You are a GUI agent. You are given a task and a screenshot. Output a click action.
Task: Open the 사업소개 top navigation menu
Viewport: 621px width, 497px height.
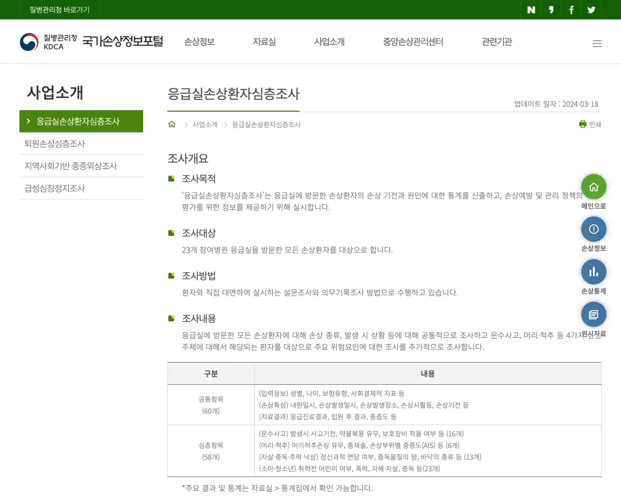329,42
